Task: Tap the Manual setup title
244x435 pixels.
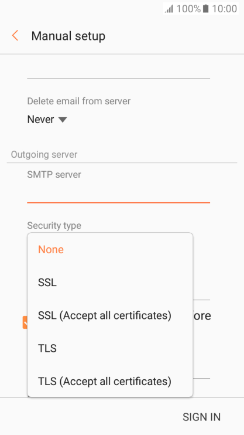Action: pyautogui.click(x=68, y=36)
